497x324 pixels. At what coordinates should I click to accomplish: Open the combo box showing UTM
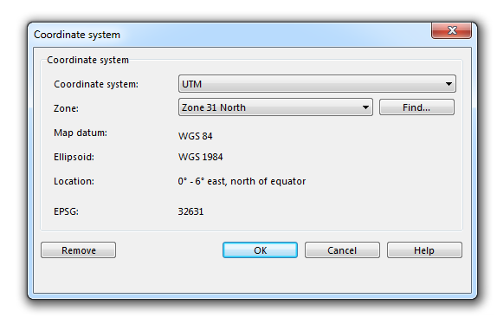[317, 84]
